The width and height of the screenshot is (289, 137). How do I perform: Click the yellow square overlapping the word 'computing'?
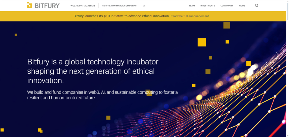pyautogui.click(x=149, y=93)
